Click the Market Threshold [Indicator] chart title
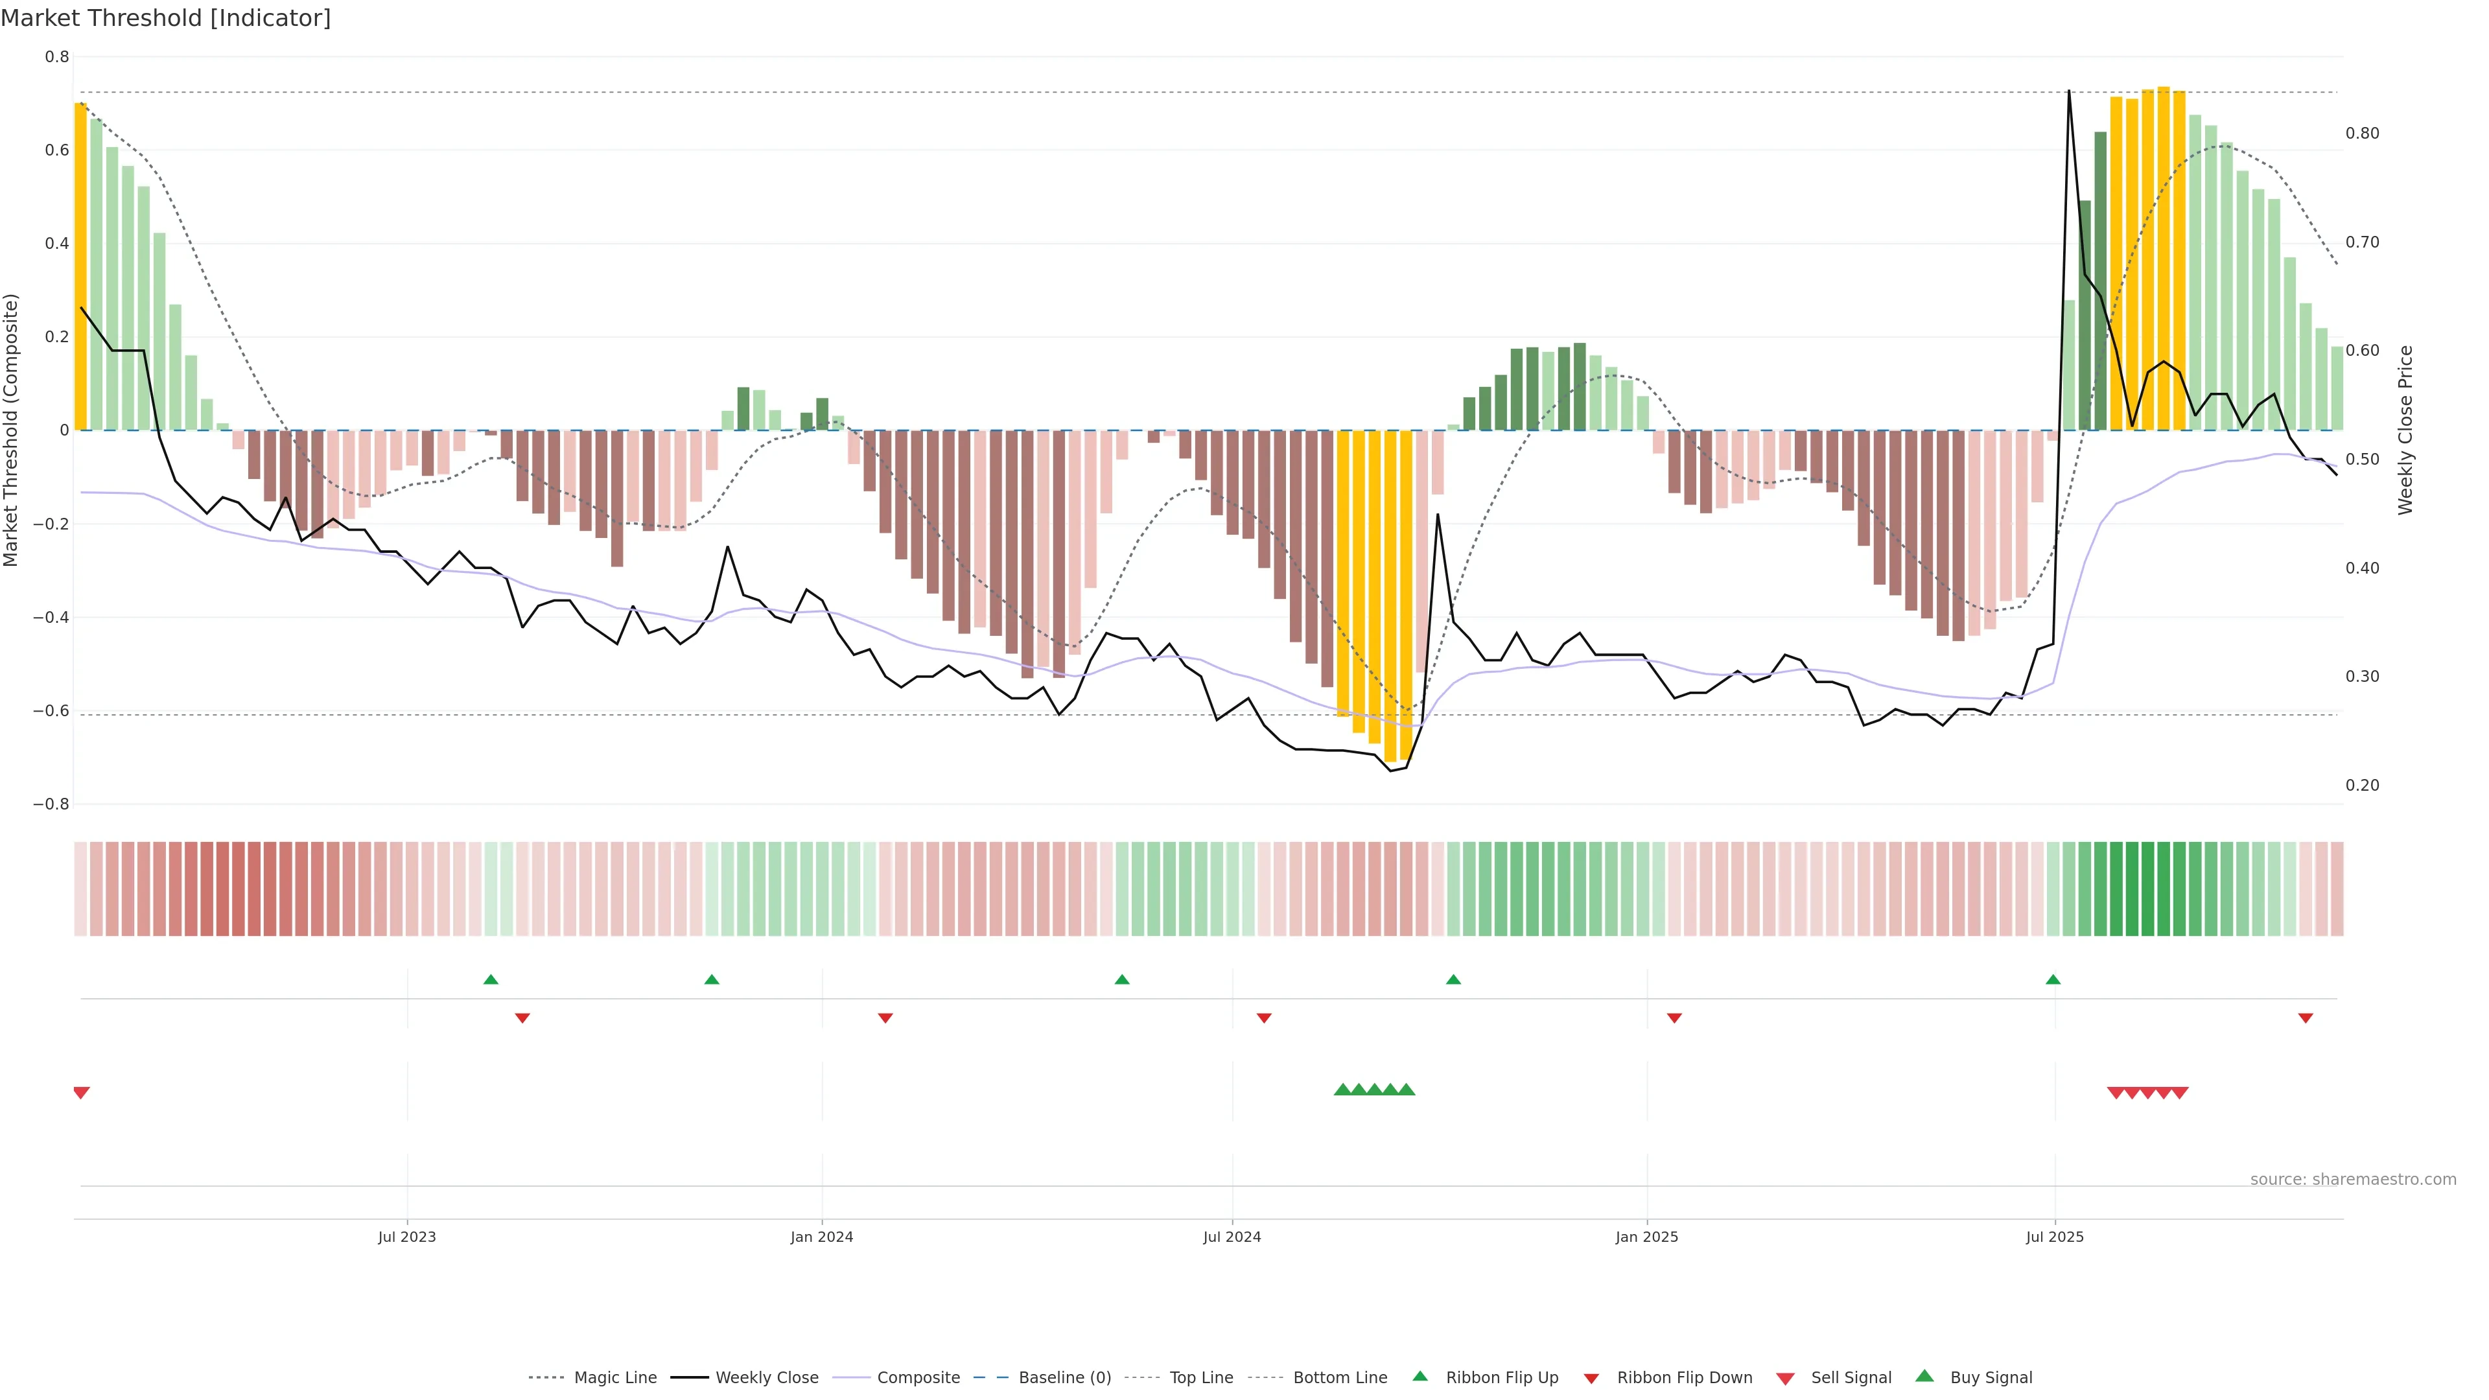 (165, 18)
